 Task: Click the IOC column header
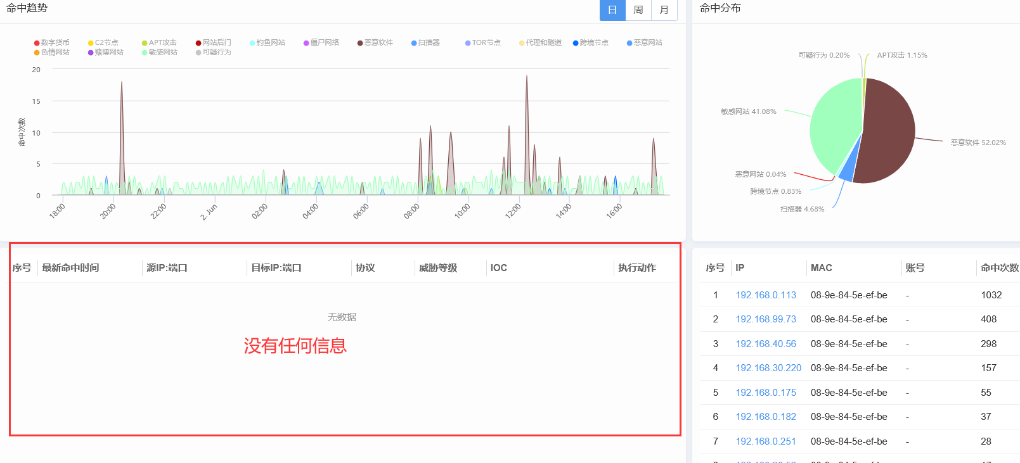tap(499, 268)
